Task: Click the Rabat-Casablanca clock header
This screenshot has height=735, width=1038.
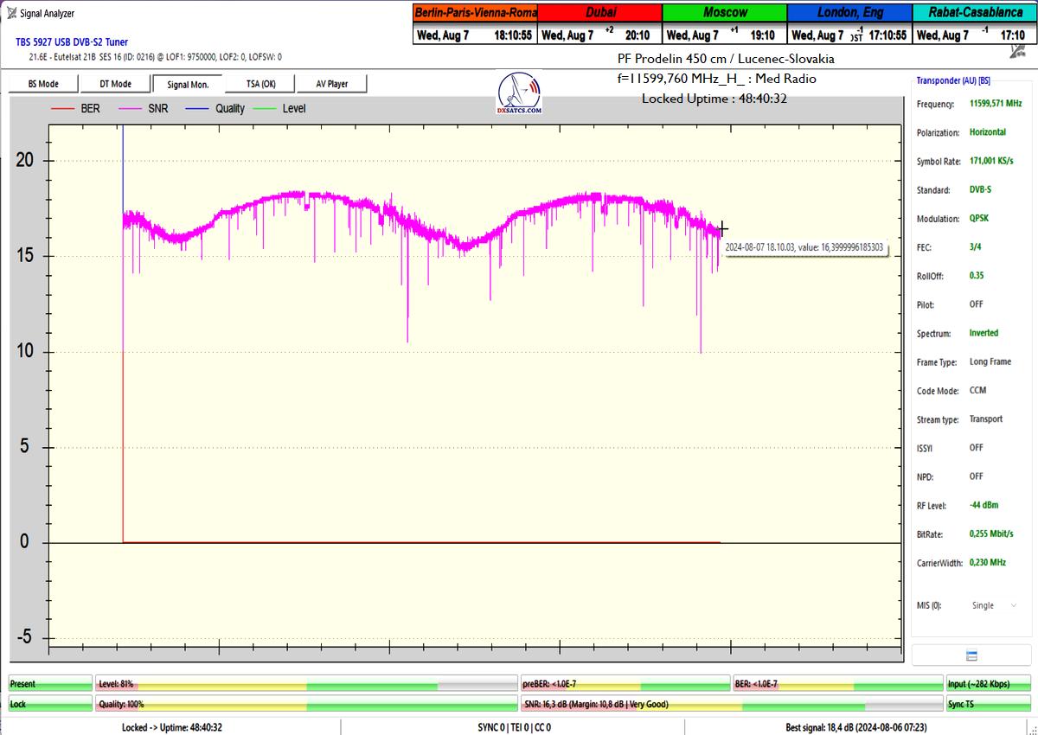Action: pyautogui.click(x=975, y=13)
